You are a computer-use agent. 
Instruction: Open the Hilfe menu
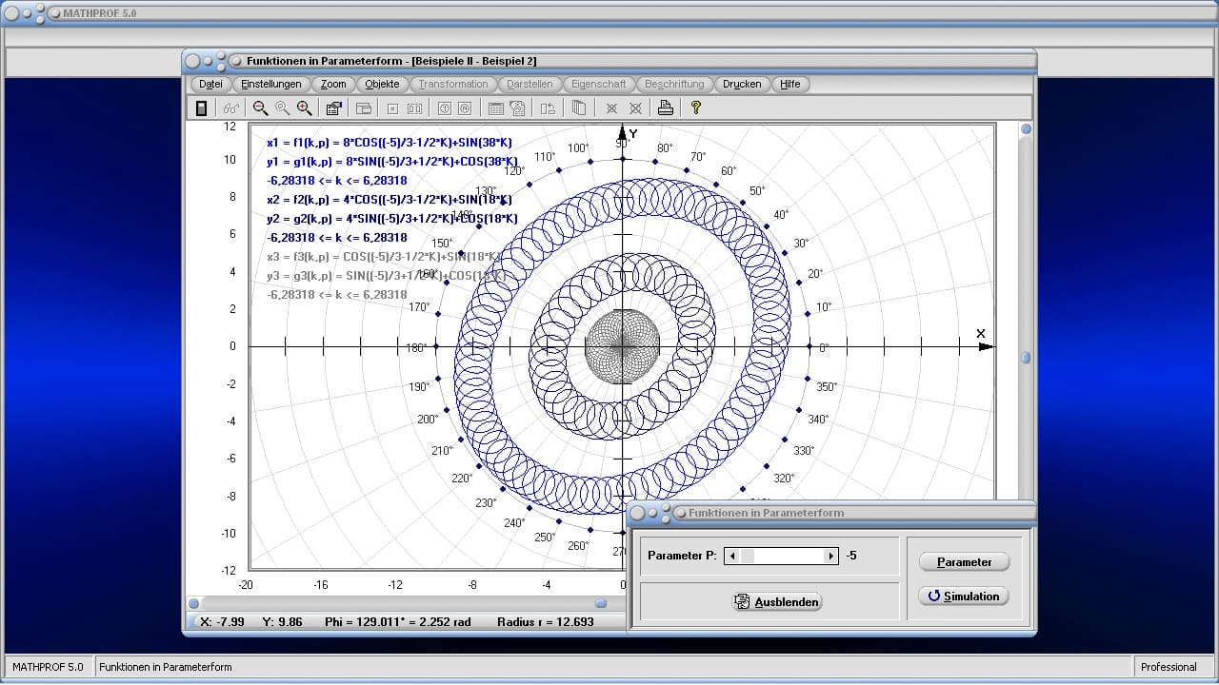tap(790, 84)
